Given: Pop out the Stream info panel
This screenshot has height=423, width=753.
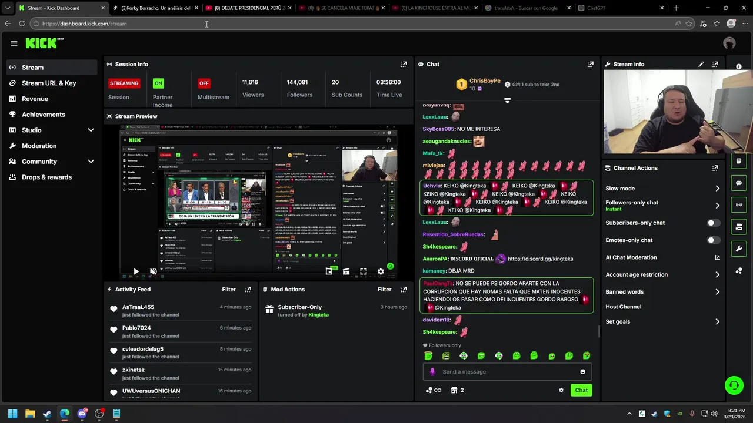Looking at the screenshot, I should pos(715,64).
